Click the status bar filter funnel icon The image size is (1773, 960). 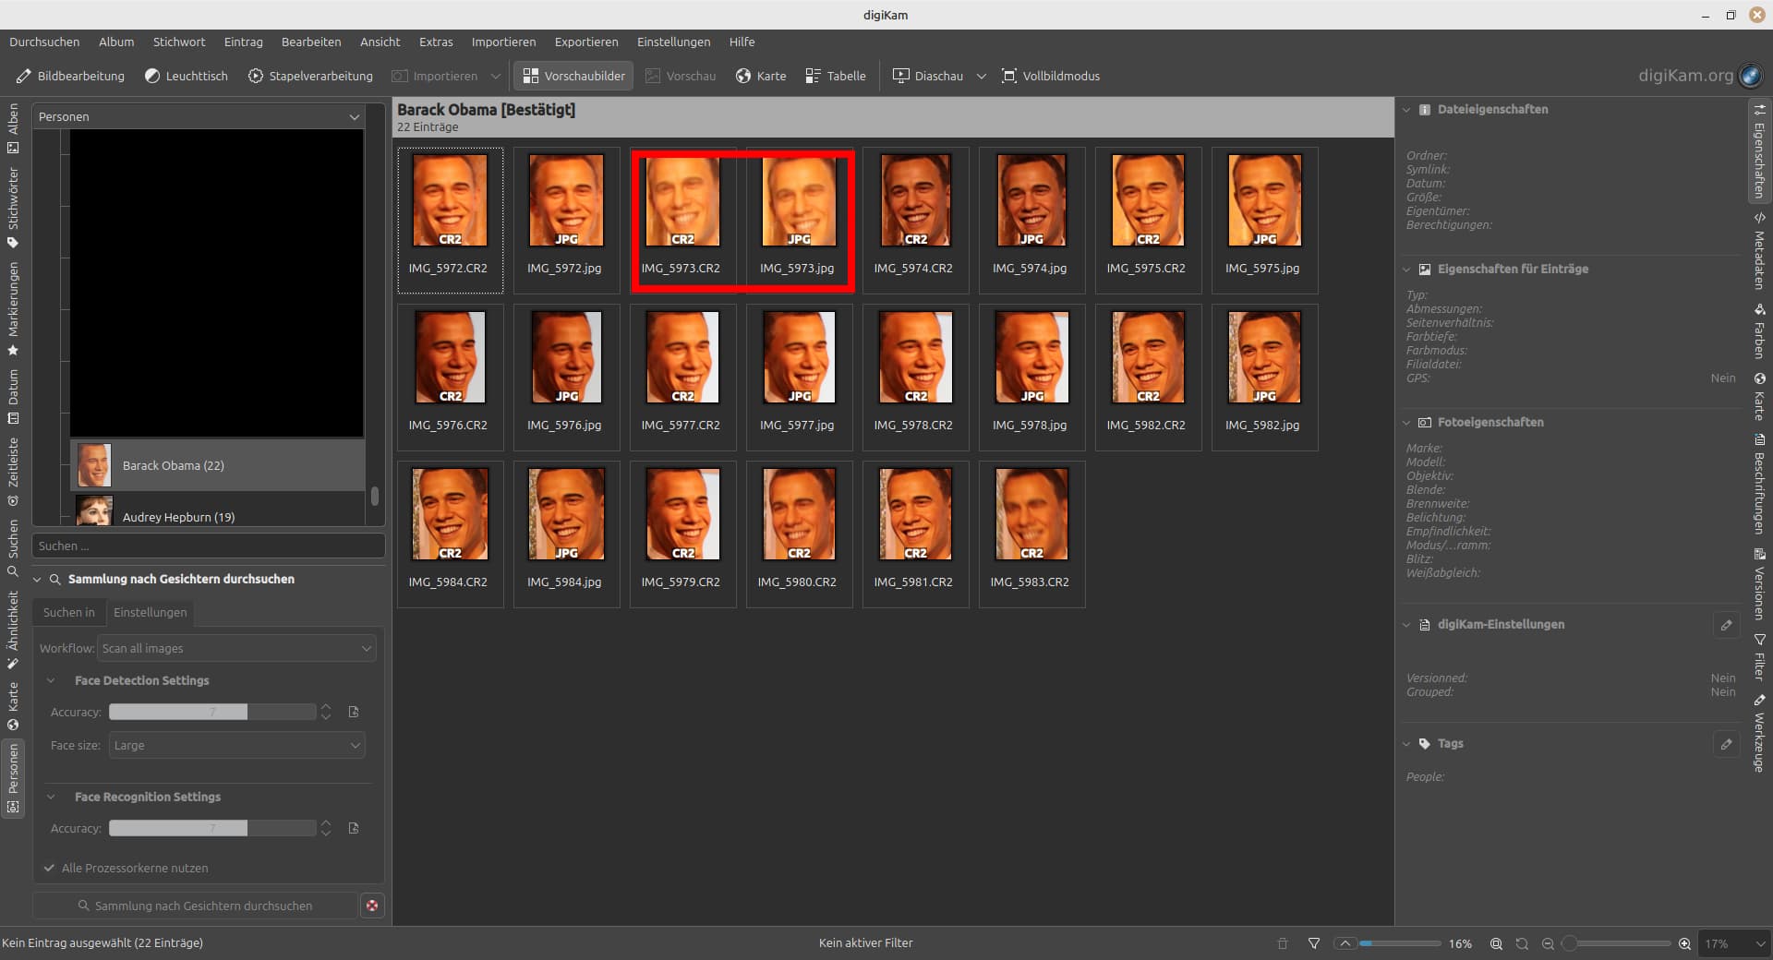pyautogui.click(x=1314, y=943)
